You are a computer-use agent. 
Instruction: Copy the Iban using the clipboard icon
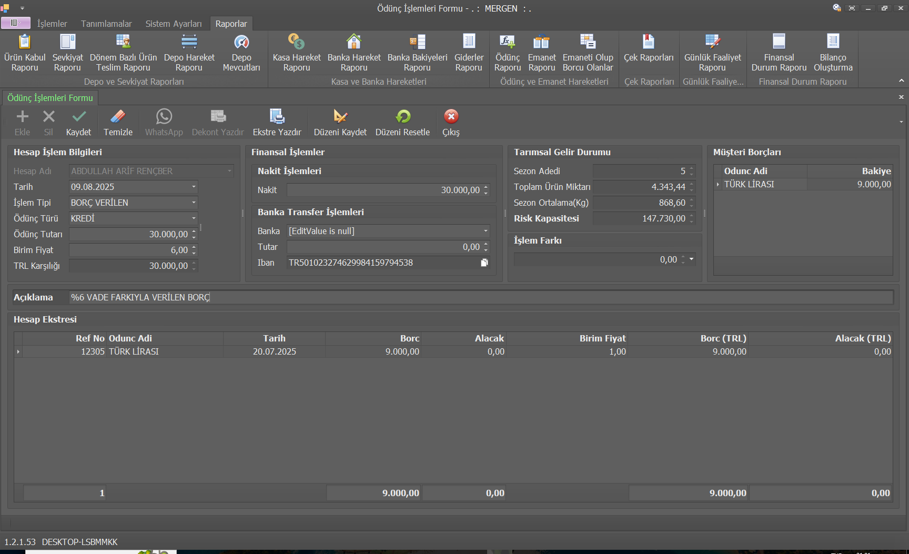[484, 263]
